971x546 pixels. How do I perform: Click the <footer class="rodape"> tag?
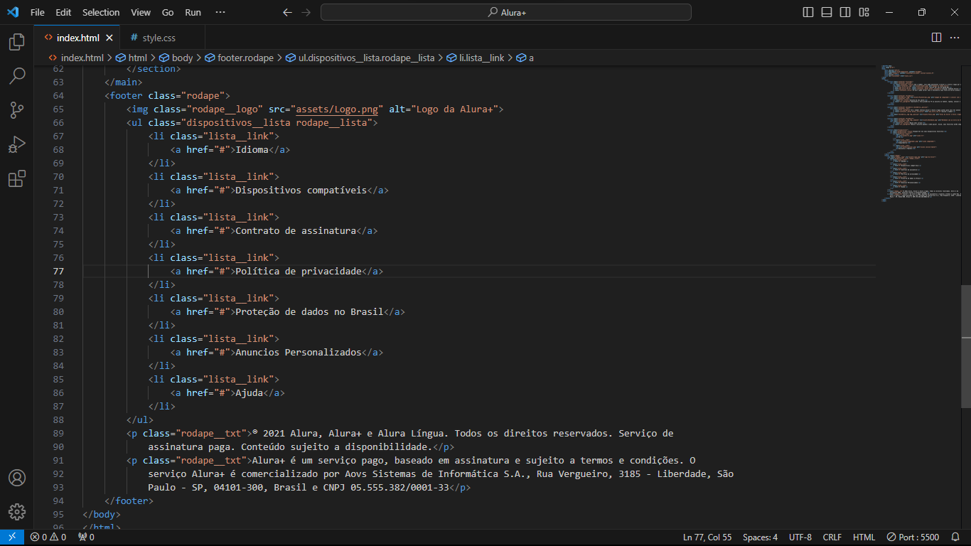[x=167, y=95]
